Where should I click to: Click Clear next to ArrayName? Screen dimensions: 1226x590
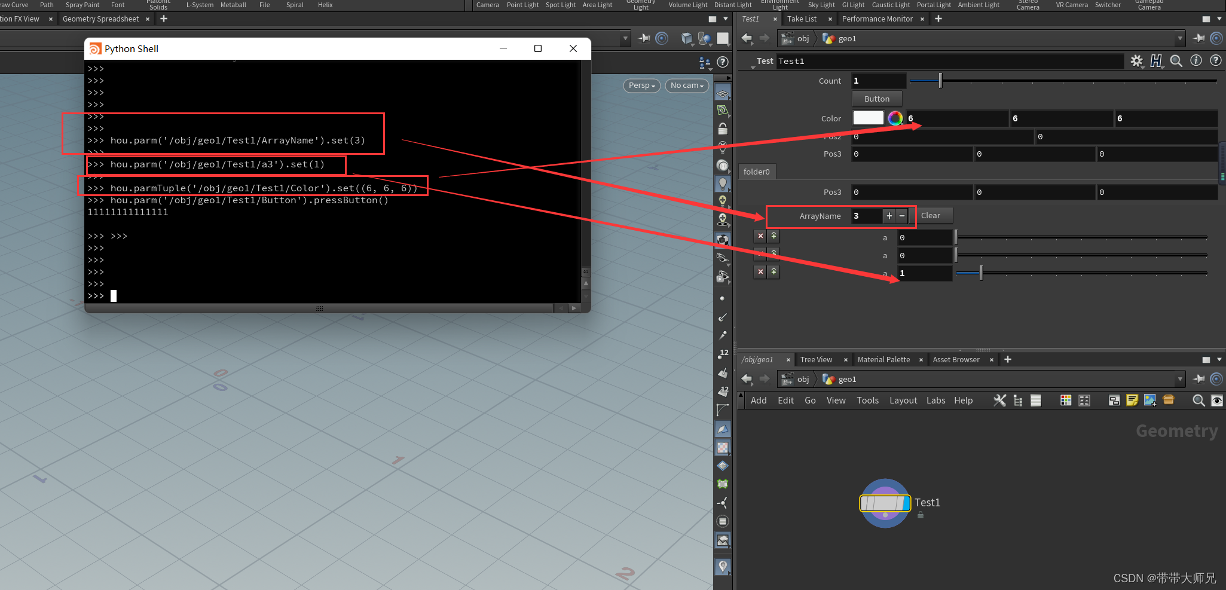pos(930,216)
